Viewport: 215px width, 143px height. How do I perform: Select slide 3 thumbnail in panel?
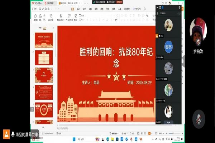(44, 75)
